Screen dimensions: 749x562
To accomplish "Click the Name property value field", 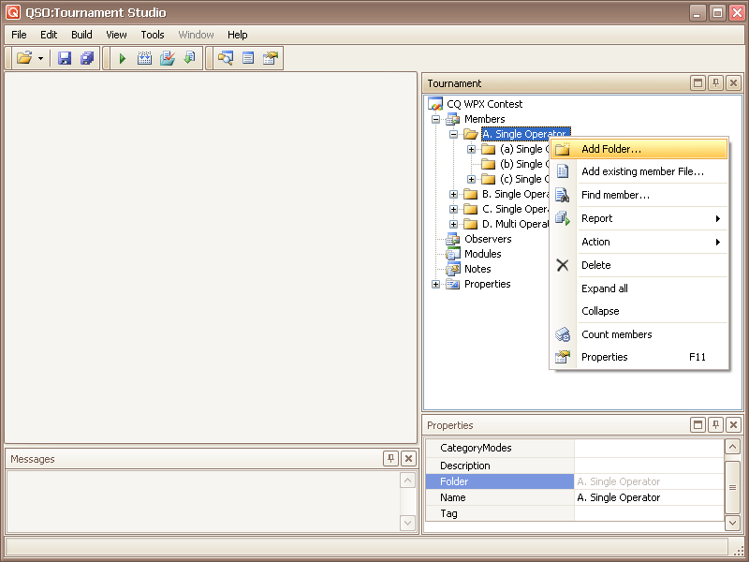I will click(x=648, y=497).
